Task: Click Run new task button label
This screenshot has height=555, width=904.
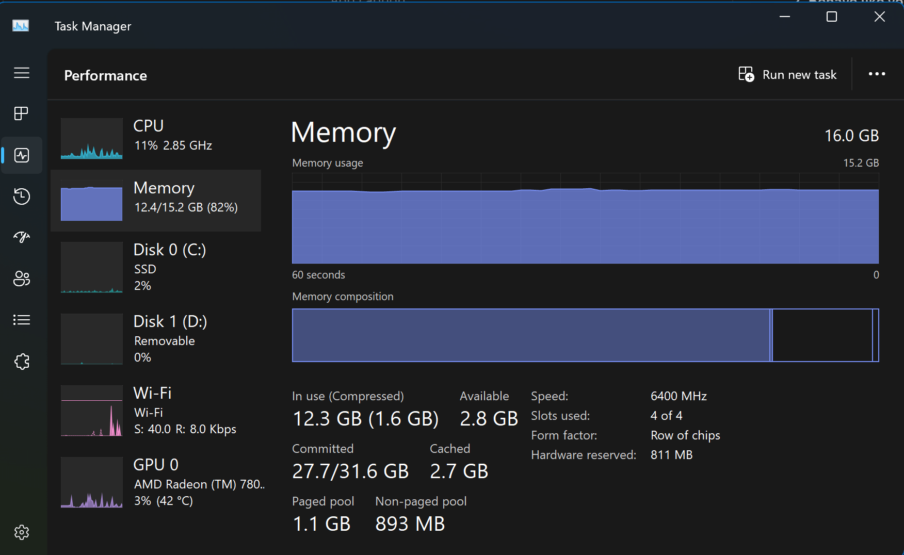Action: pos(799,75)
